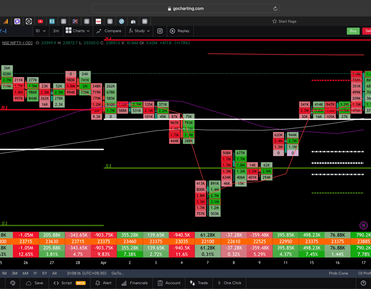Click the Script BETA badge
The height and width of the screenshot is (289, 371).
pyautogui.click(x=81, y=283)
